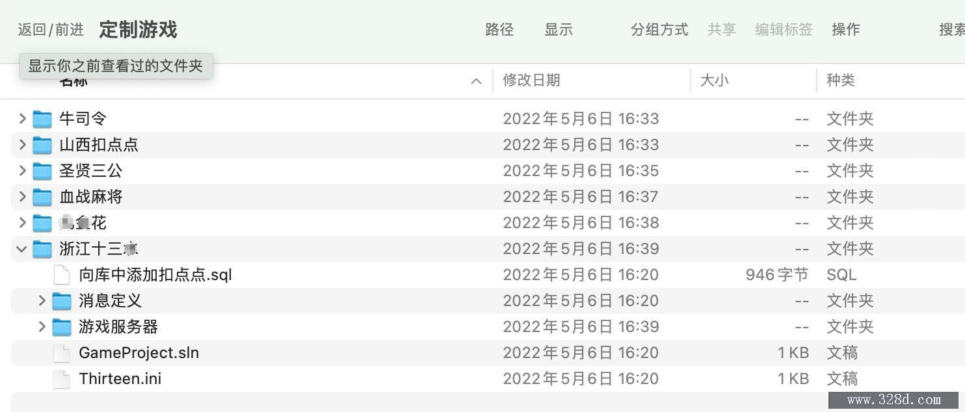Screen dimensions: 965x412
Task: Expand the 游戏服务器 subfolder arrow
Action: point(42,326)
